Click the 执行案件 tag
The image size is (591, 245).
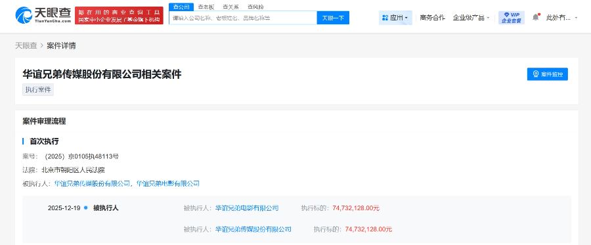pos(38,90)
